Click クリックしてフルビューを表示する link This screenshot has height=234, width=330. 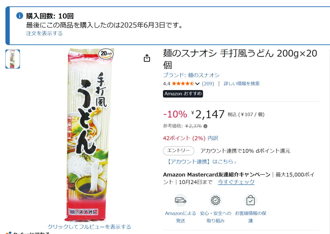click(89, 227)
